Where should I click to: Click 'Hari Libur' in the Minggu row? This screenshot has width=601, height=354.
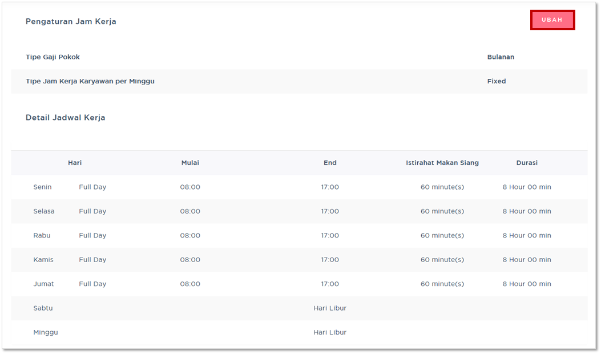(330, 332)
